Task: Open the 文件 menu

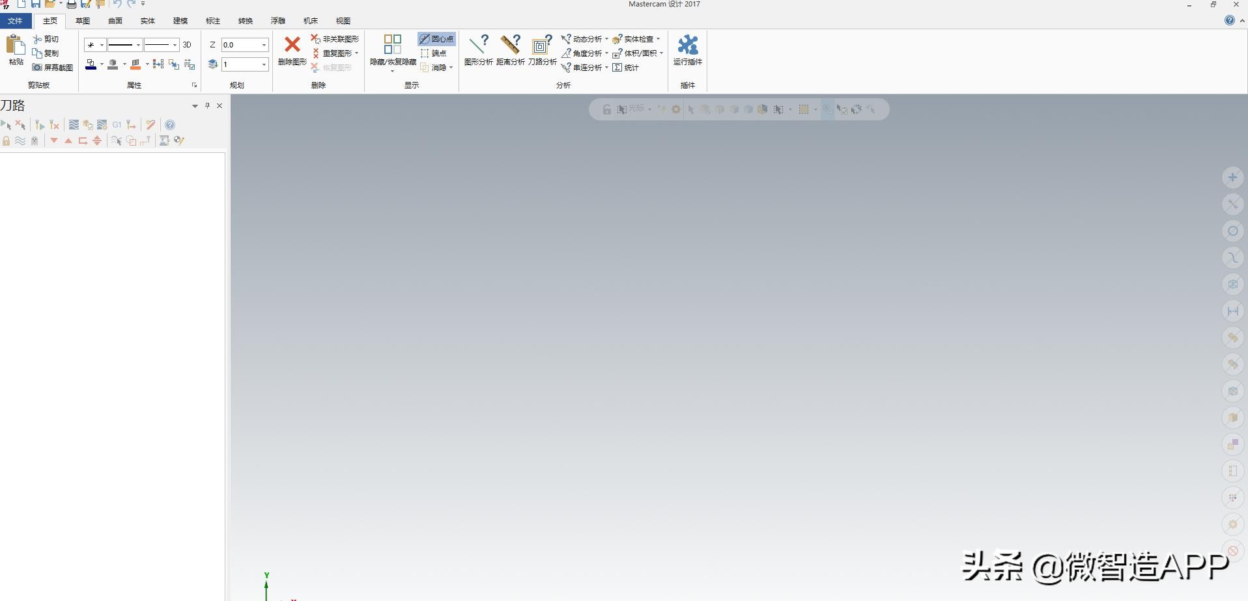Action: 15,21
